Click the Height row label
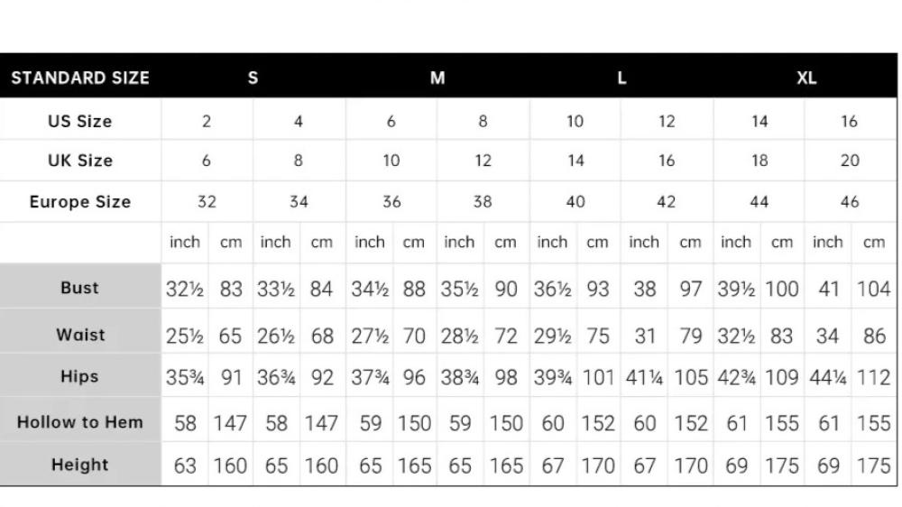The image size is (902, 507). click(x=80, y=465)
